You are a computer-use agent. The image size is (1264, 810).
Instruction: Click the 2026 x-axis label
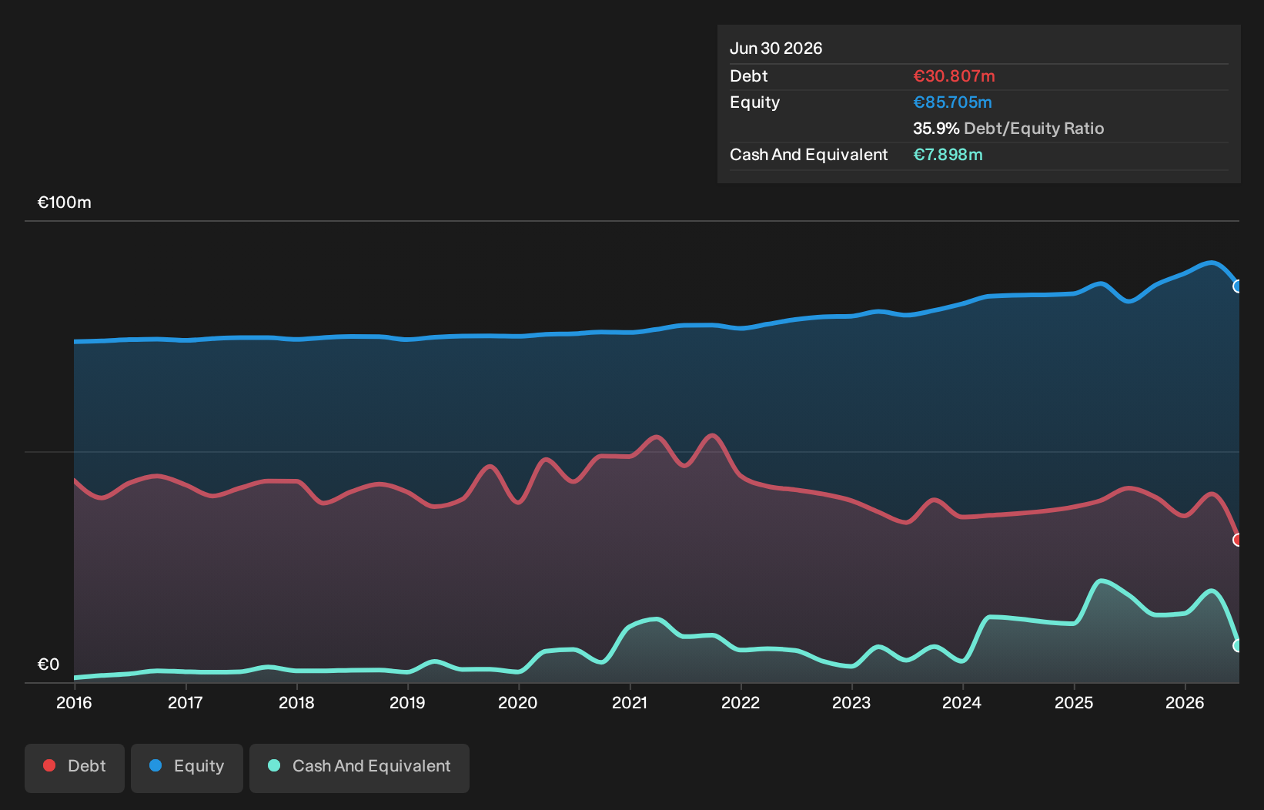click(x=1185, y=702)
